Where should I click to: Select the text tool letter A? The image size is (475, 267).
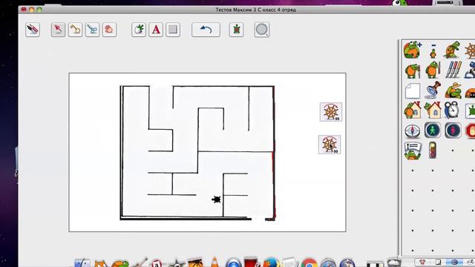point(156,30)
